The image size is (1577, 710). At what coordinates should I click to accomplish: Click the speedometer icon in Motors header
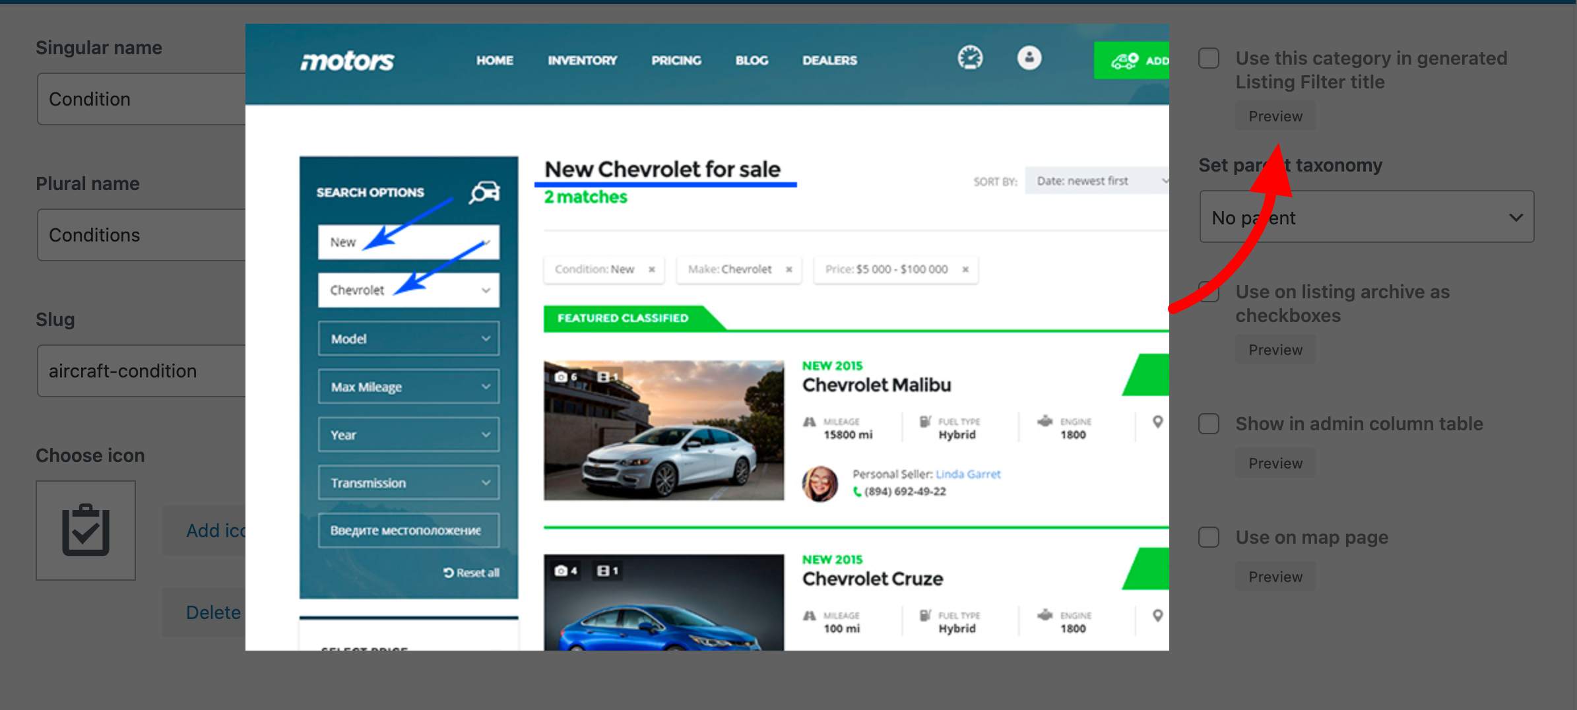point(970,58)
